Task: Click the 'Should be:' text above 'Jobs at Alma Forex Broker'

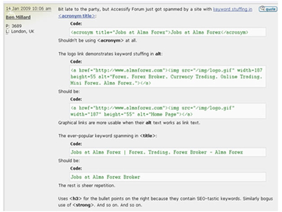Action: (69, 161)
